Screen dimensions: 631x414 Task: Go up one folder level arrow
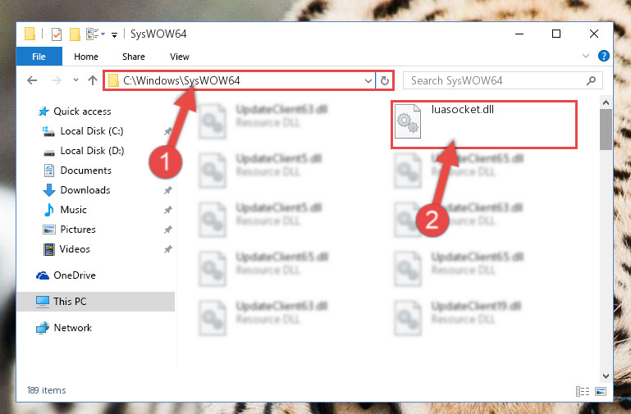(x=93, y=80)
